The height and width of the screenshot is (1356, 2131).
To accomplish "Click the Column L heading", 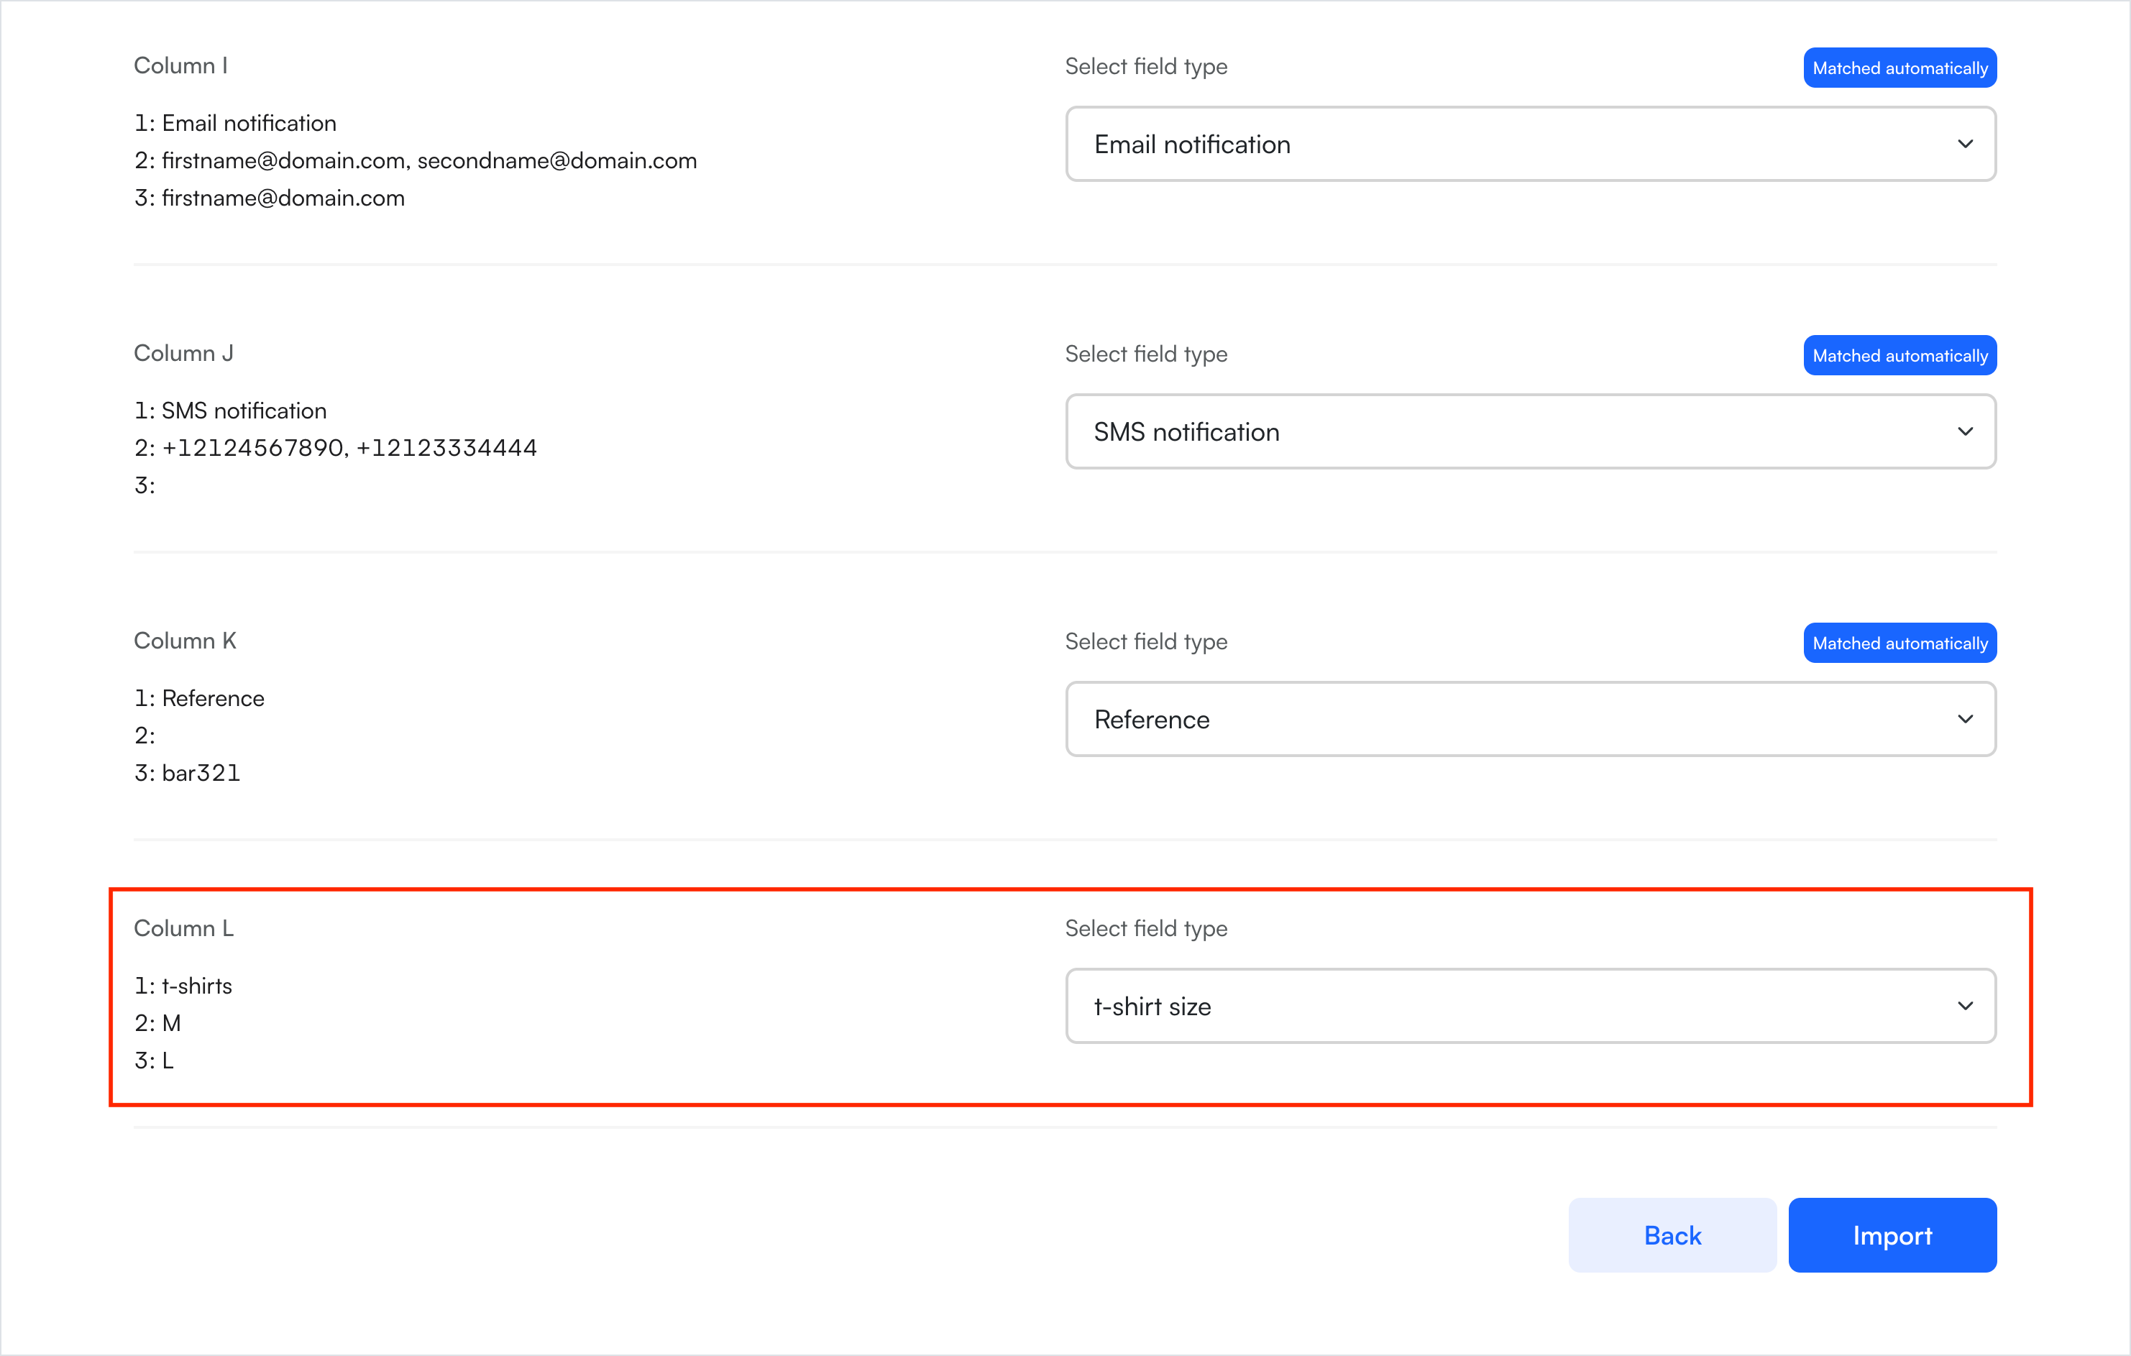I will [183, 928].
